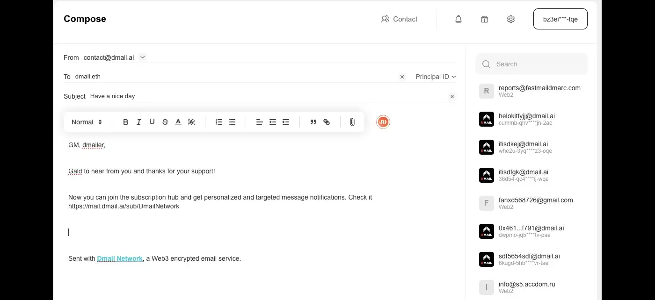Toggle bold formatting in the toolbar

tap(125, 122)
